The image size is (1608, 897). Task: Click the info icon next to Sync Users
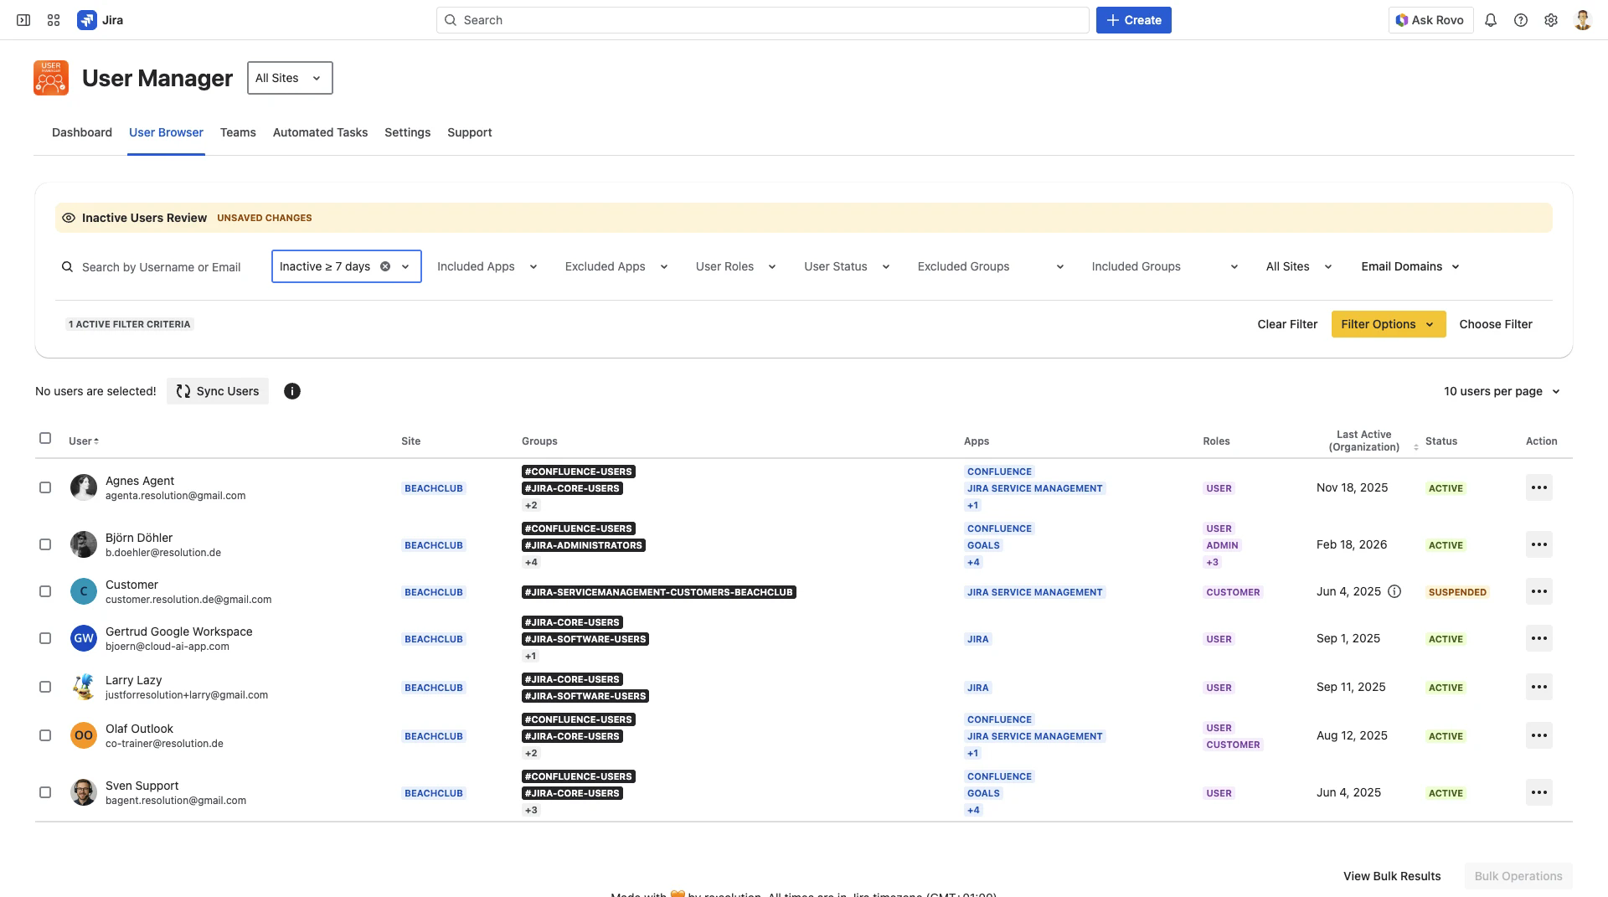(x=291, y=391)
